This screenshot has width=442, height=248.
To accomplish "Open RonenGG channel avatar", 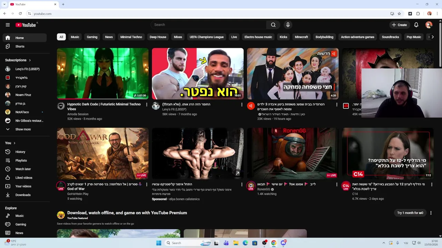I will 251,186.
